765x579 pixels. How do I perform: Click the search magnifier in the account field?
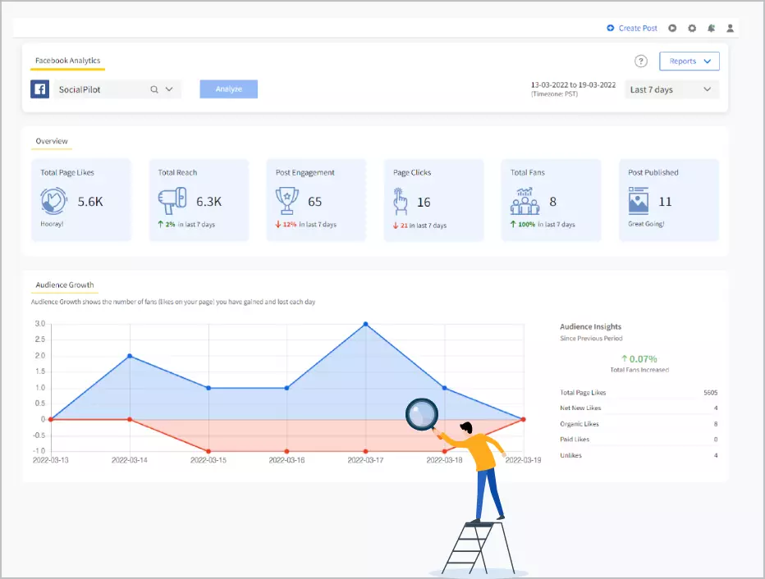[x=153, y=89]
